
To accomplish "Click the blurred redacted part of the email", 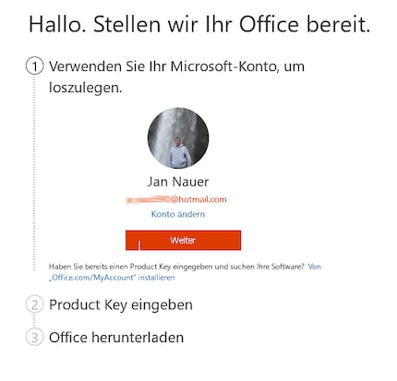I will pyautogui.click(x=148, y=200).
